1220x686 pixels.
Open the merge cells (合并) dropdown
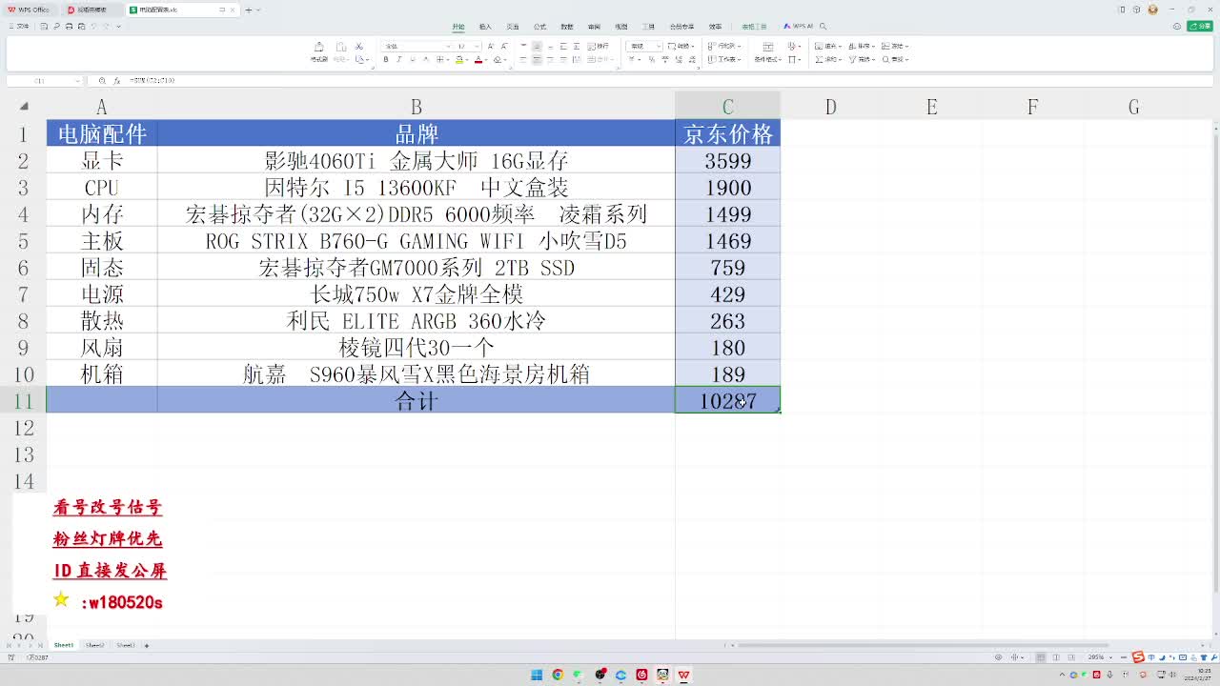[599, 60]
